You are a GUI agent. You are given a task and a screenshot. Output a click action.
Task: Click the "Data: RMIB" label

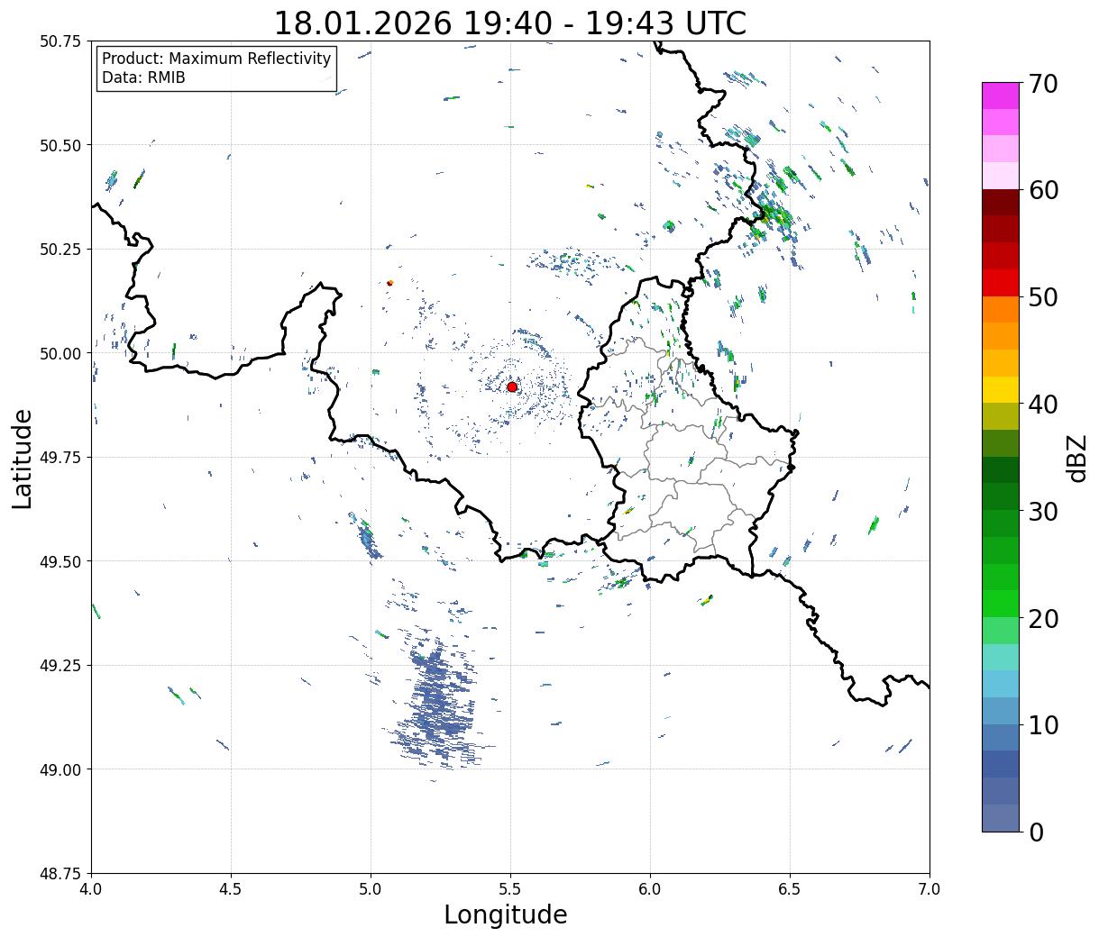(143, 77)
